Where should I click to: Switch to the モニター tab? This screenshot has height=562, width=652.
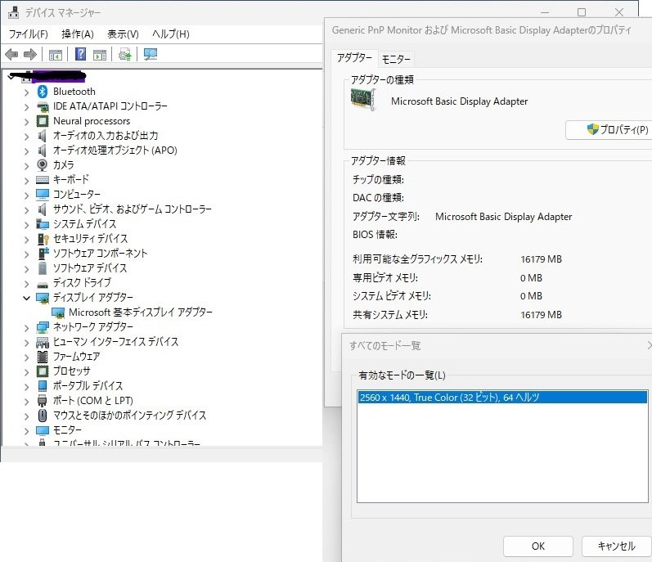click(x=396, y=60)
